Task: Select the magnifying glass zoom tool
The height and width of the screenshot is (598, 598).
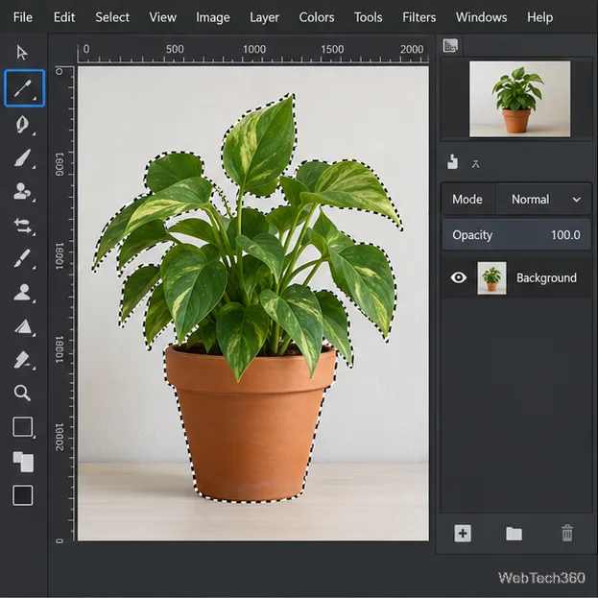Action: pos(22,393)
